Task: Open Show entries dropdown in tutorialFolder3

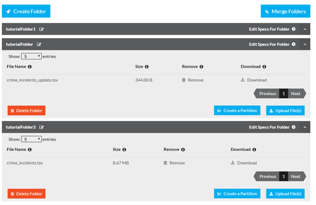Action: pyautogui.click(x=32, y=139)
